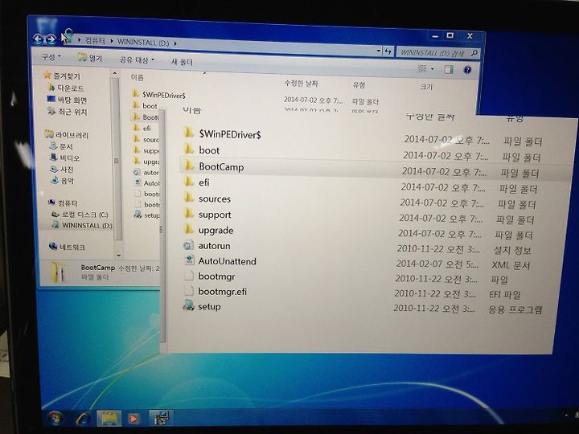Open Explorer help question mark icon
Image resolution: width=579 pixels, height=434 pixels.
pyautogui.click(x=467, y=70)
